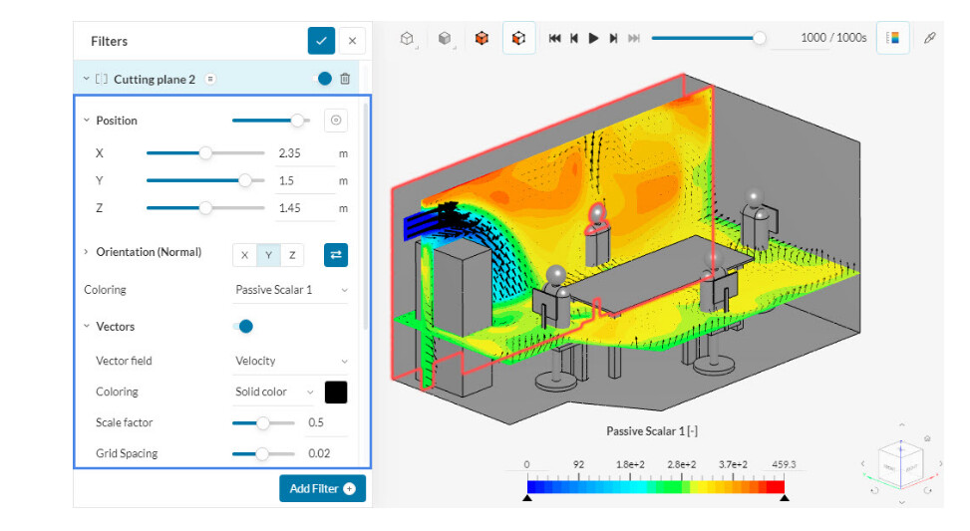Select the orange cube display mode
The image size is (970, 531).
(x=482, y=38)
